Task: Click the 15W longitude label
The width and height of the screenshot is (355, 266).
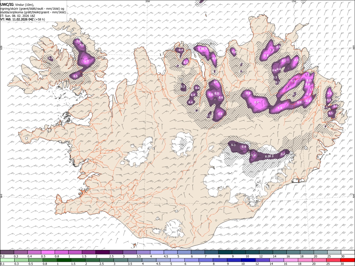Action: click(x=294, y=1)
